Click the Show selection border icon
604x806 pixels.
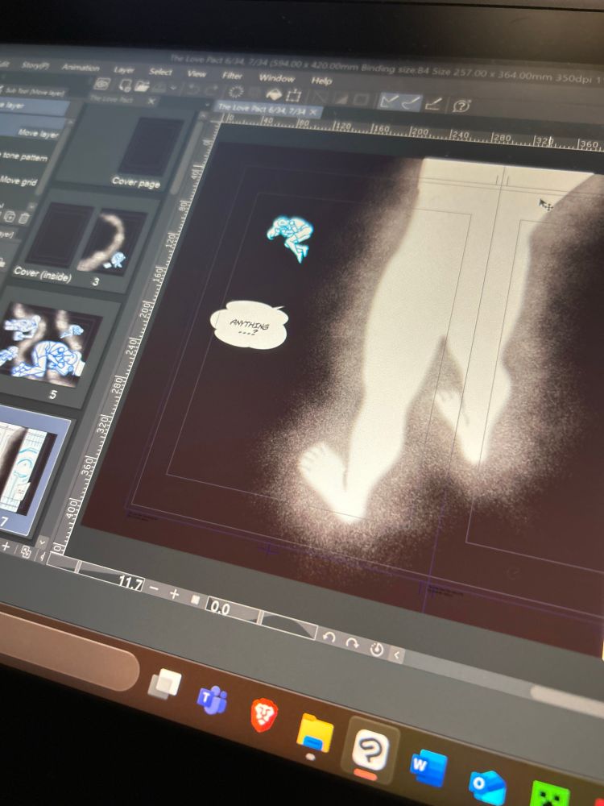coord(360,98)
